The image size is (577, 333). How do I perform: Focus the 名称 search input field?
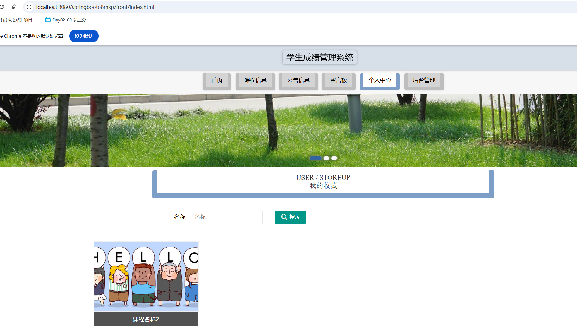226,217
